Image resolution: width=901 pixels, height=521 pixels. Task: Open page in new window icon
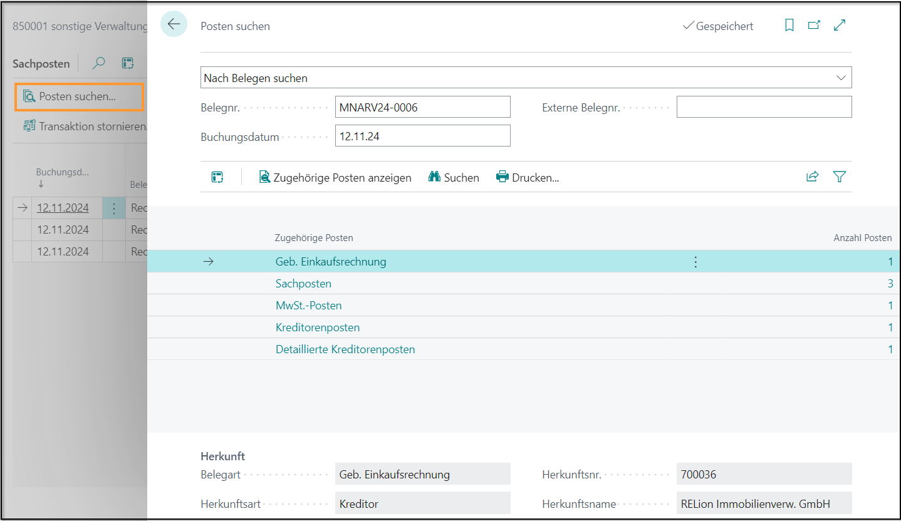click(x=814, y=25)
